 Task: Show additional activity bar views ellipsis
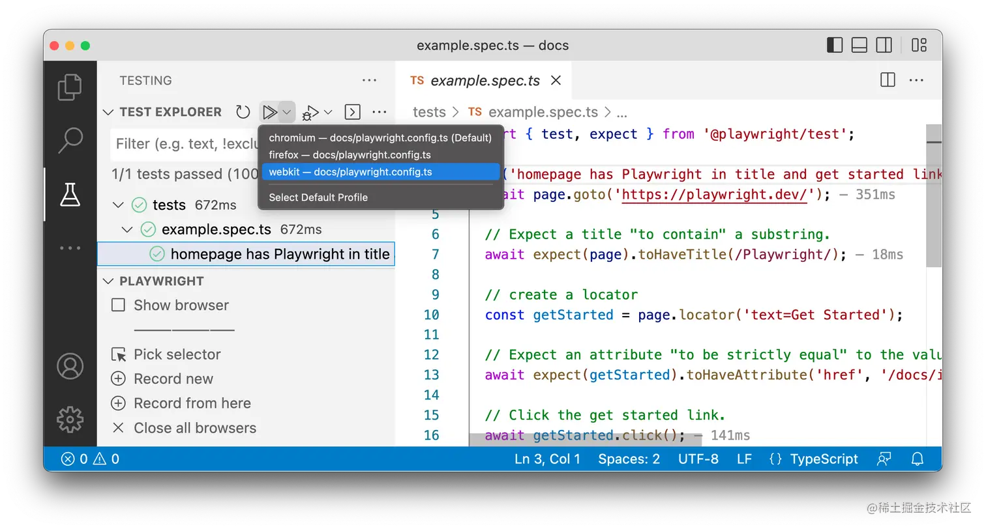tap(70, 248)
